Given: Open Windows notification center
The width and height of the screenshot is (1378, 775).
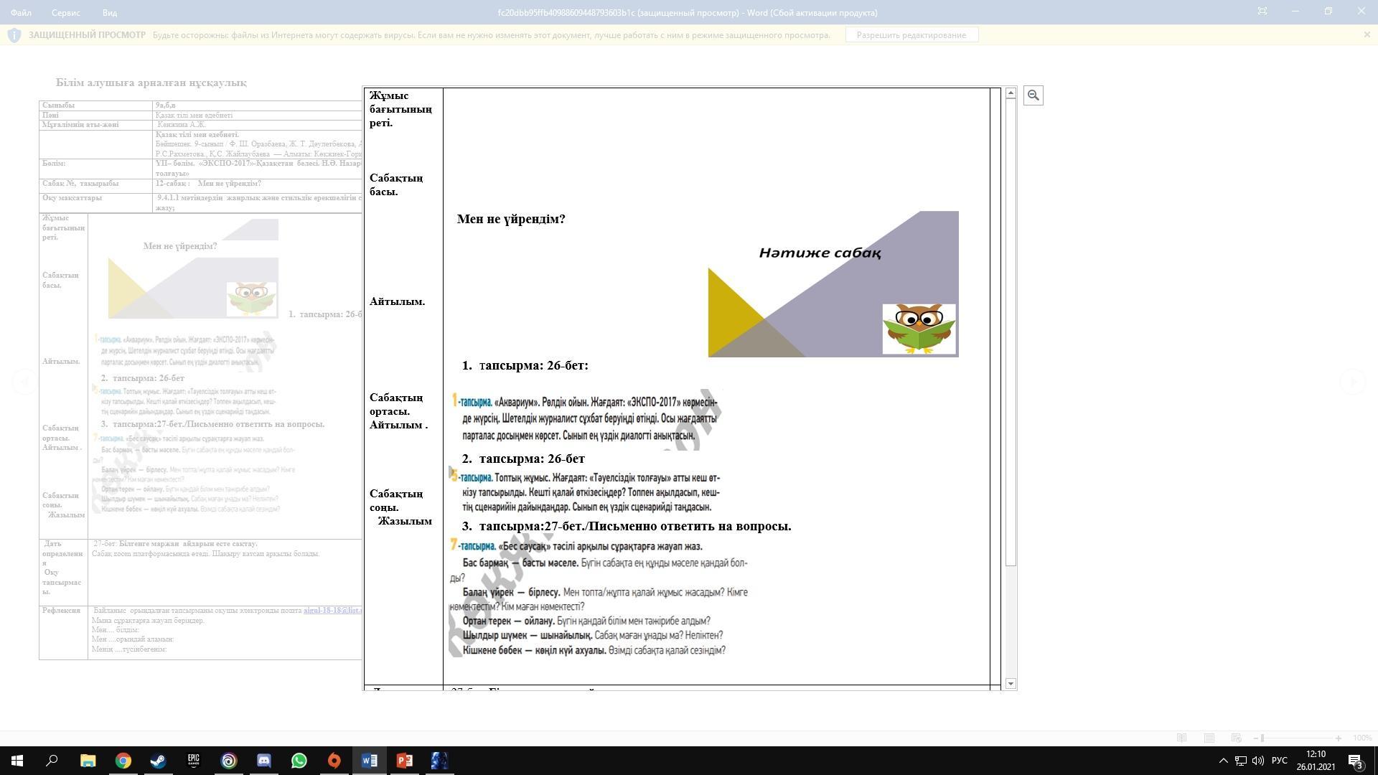Looking at the screenshot, I should point(1356,761).
